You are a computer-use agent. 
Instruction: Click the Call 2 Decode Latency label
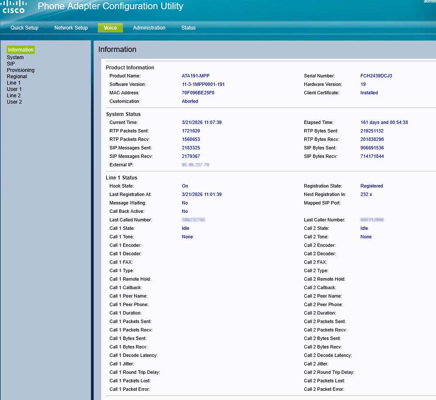(328, 355)
